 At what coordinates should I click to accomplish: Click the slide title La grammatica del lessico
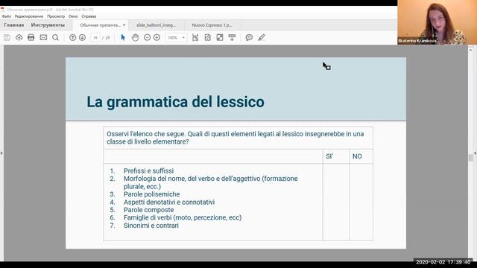pos(176,102)
